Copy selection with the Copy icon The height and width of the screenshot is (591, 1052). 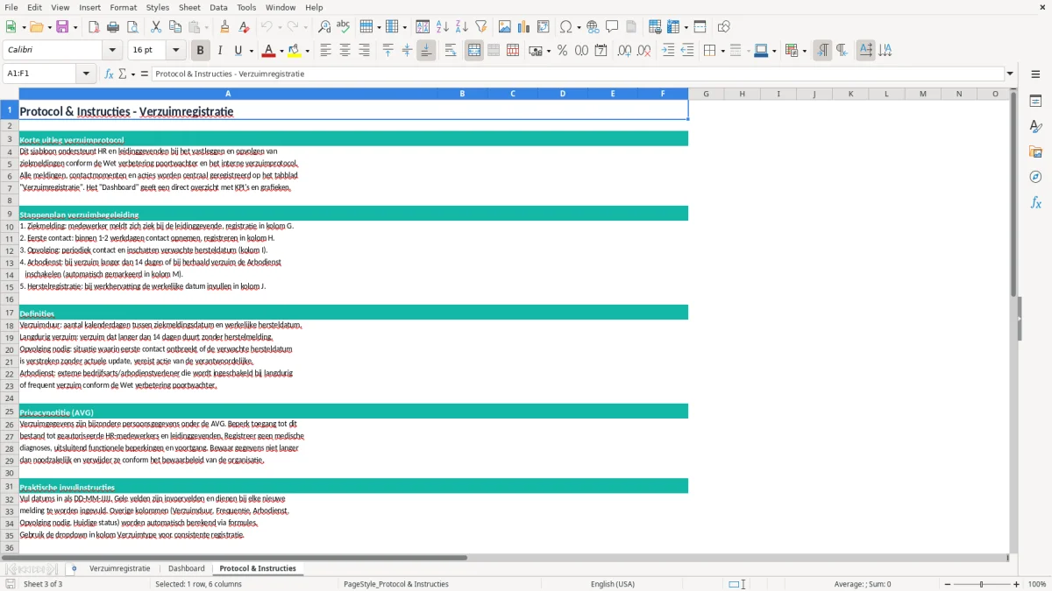[x=175, y=27]
